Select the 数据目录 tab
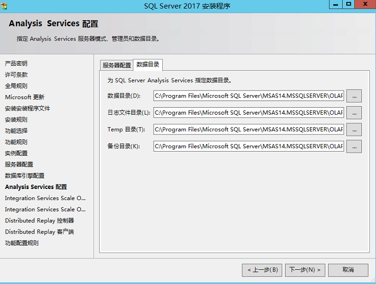Viewport: 376px width, 284px height. pyautogui.click(x=148, y=65)
